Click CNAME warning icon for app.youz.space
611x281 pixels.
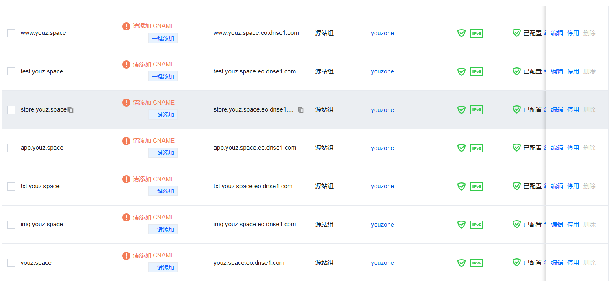tap(126, 141)
